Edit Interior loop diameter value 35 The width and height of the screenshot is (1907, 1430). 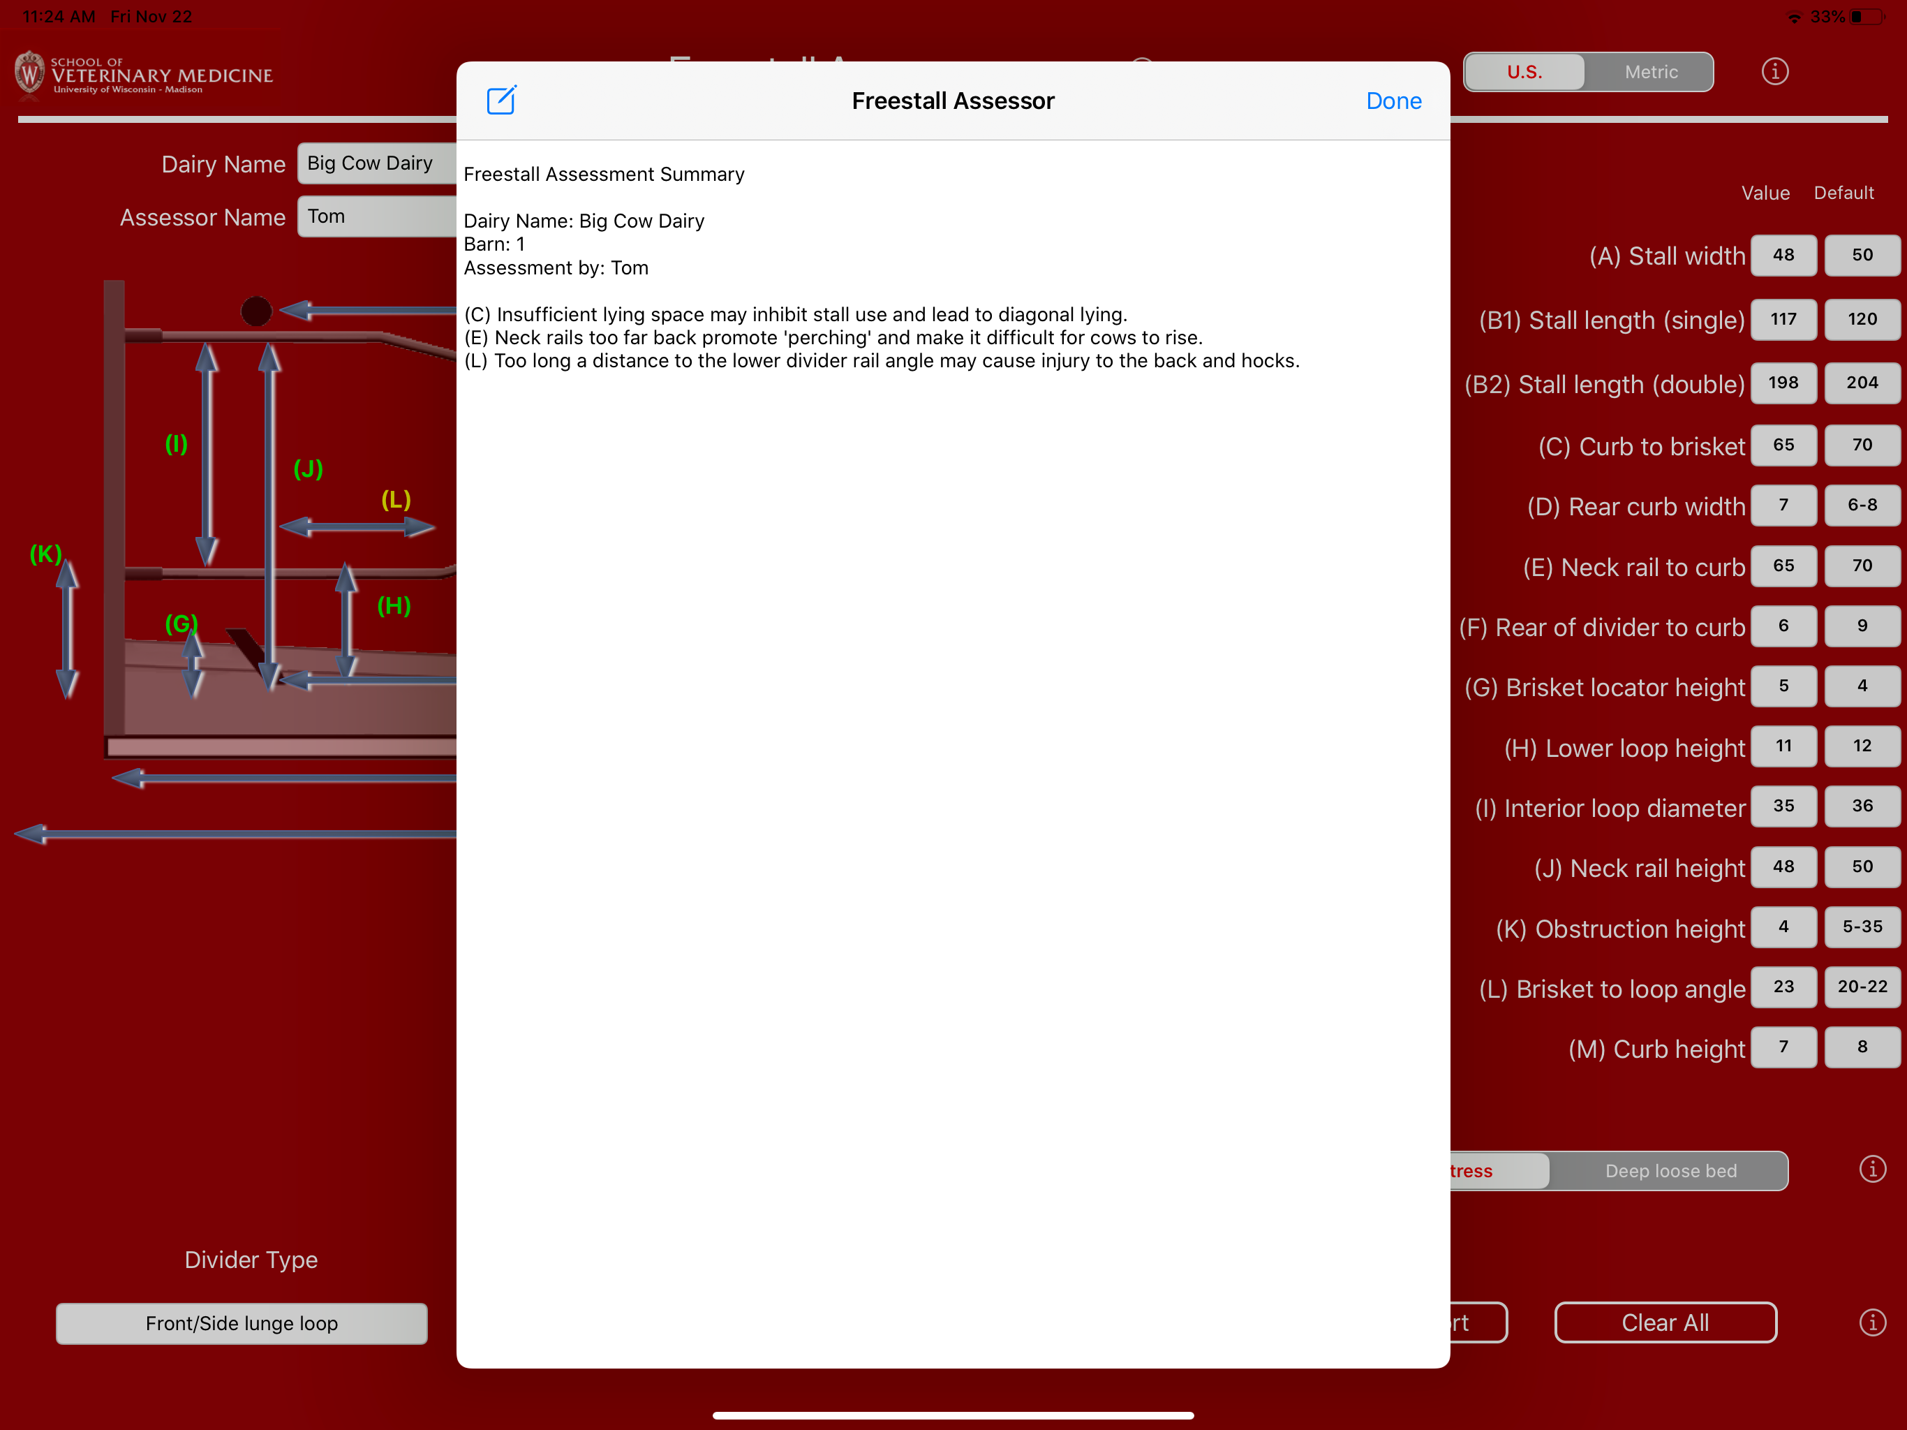point(1783,806)
